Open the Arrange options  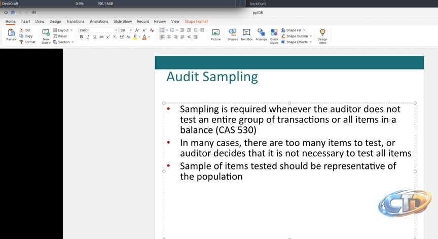(261, 35)
